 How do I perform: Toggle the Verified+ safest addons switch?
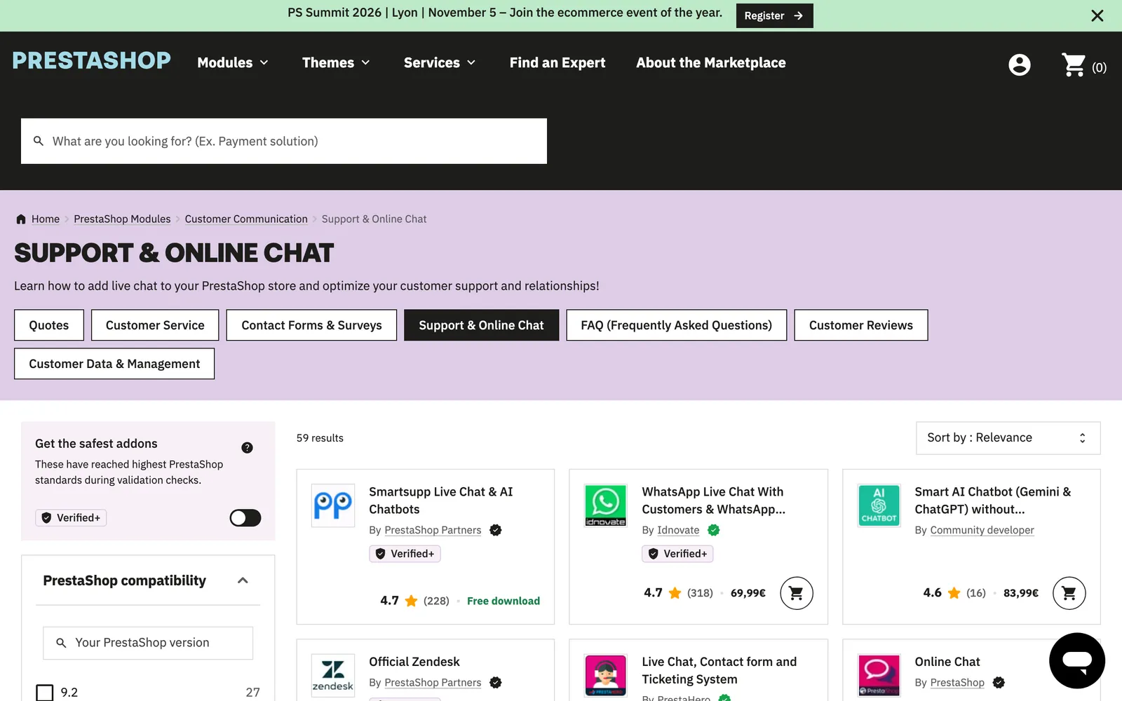coord(245,518)
